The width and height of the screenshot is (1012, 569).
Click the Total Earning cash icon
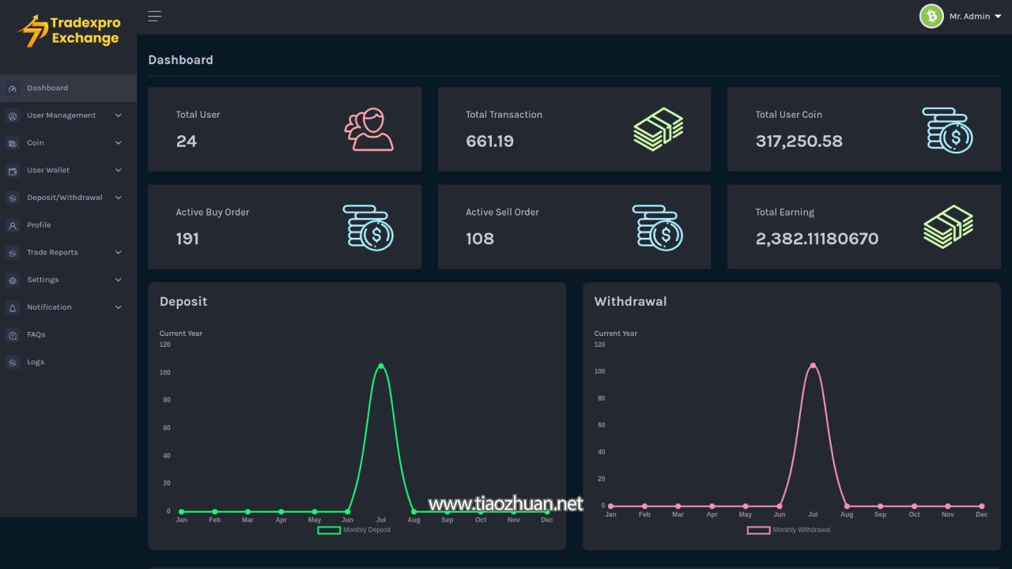coord(947,227)
